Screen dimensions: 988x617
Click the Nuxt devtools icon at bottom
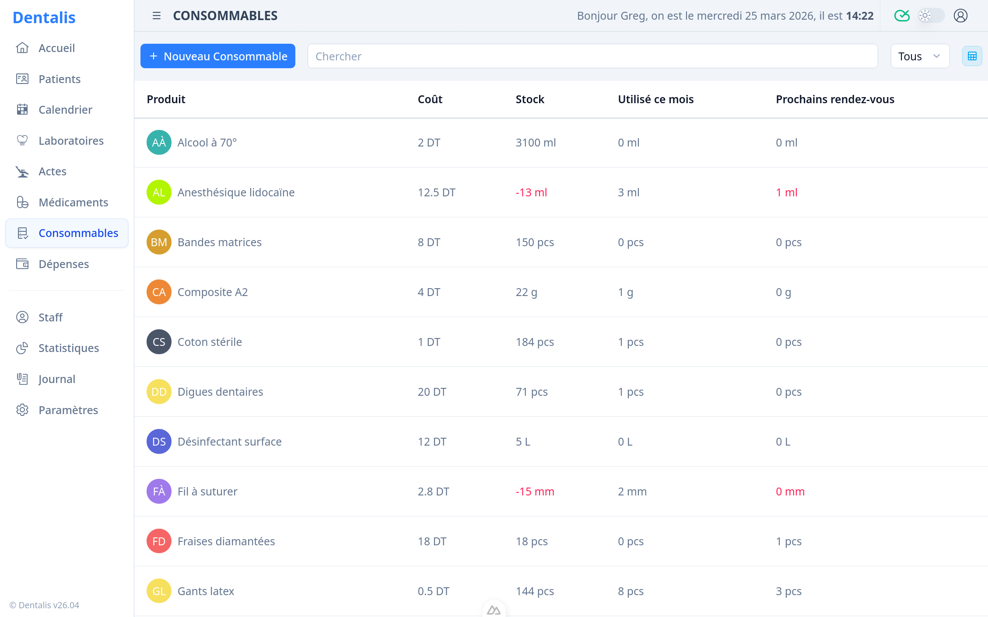(494, 610)
